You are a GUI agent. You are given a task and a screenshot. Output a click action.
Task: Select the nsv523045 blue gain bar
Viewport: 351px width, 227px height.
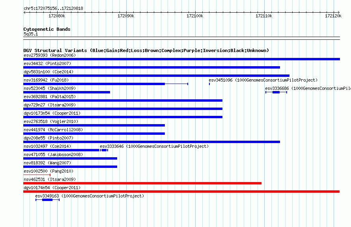(67, 92)
